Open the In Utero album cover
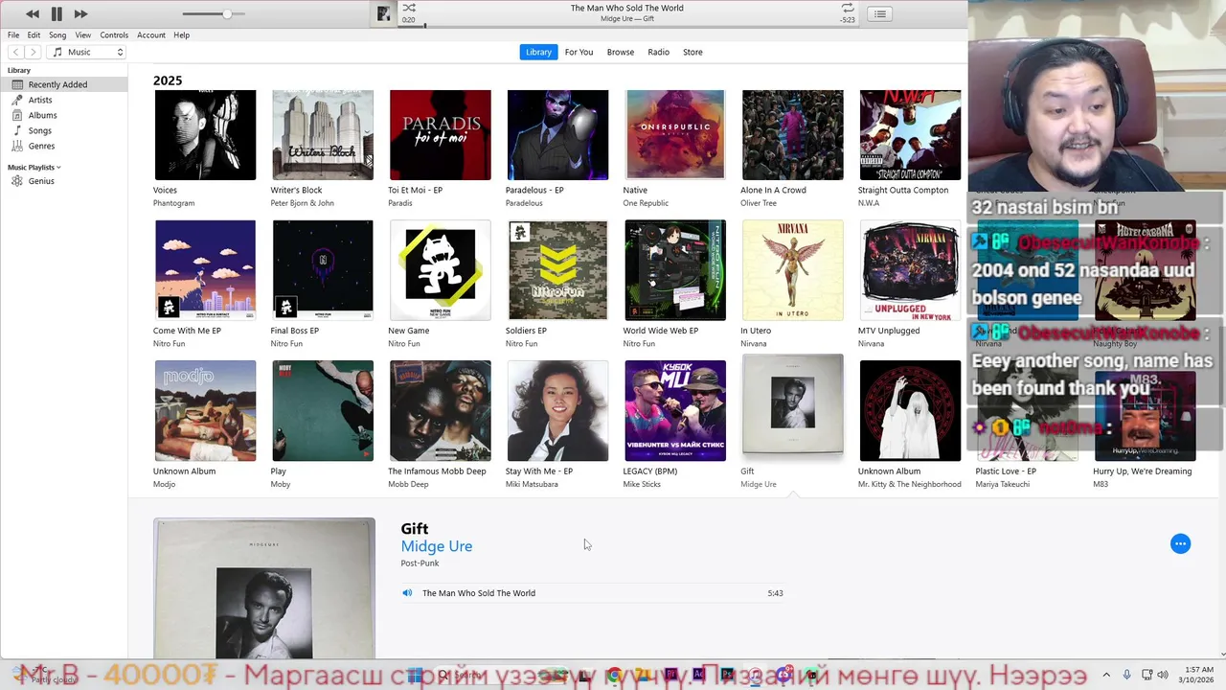Viewport: 1226px width, 690px height. click(793, 270)
